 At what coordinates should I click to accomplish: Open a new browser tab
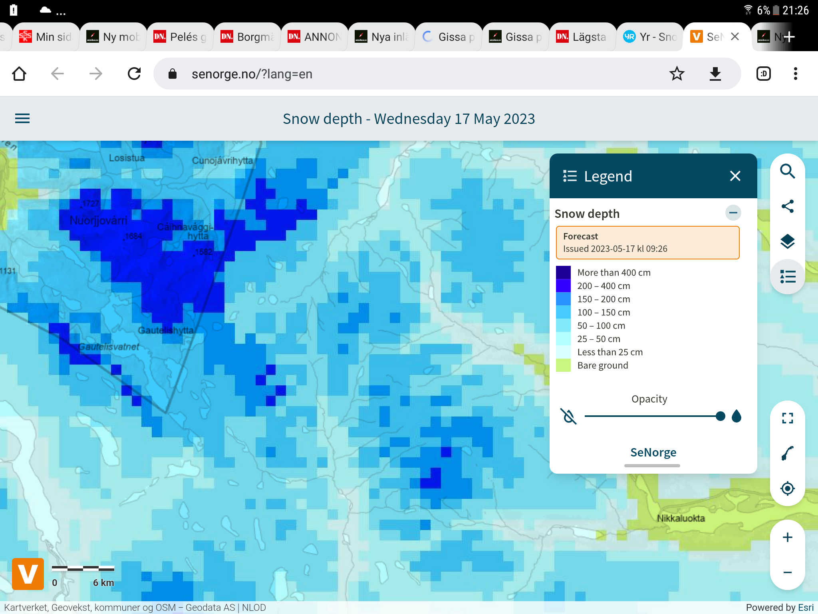[789, 37]
